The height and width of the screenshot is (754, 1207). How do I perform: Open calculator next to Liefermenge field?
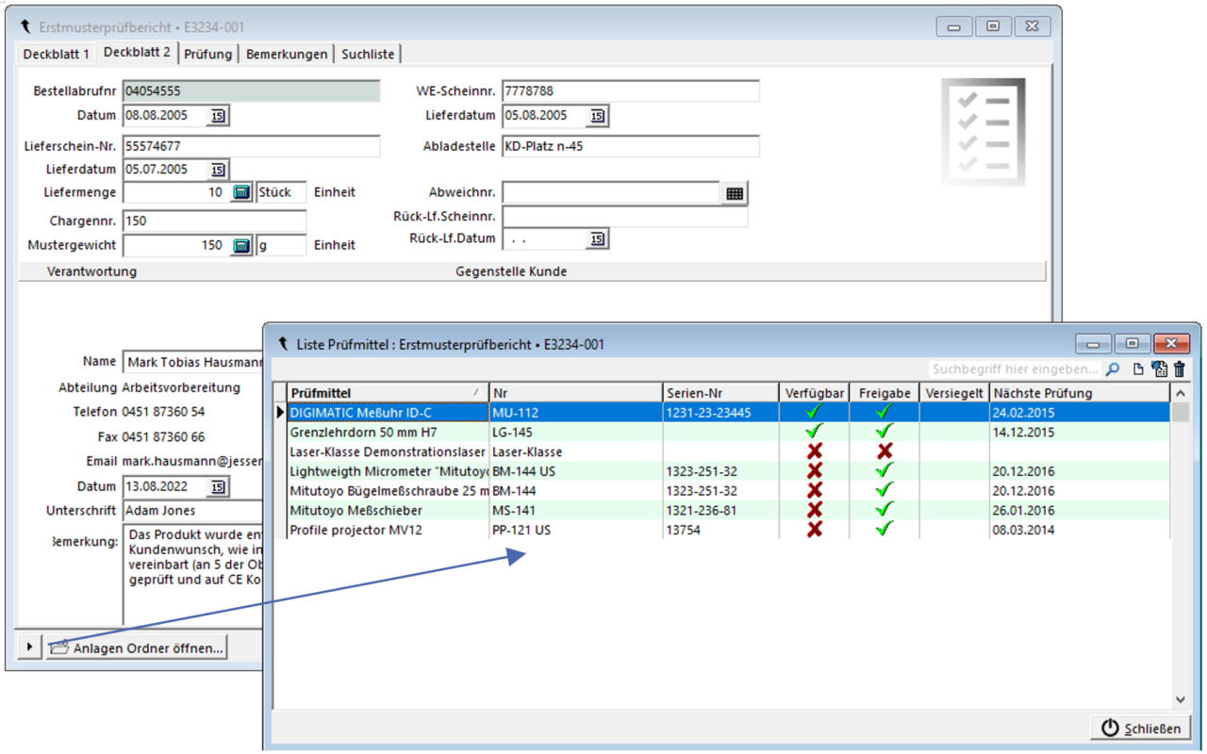click(242, 192)
